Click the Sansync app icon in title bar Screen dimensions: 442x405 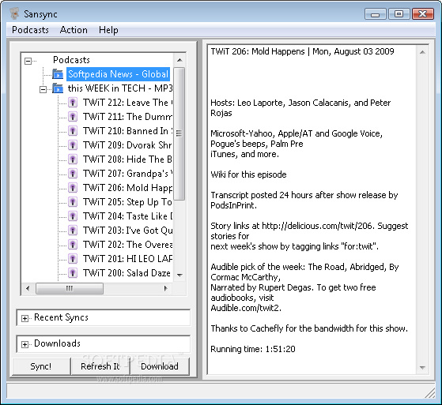coord(15,13)
